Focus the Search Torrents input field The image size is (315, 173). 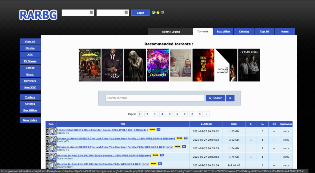pyautogui.click(x=154, y=98)
